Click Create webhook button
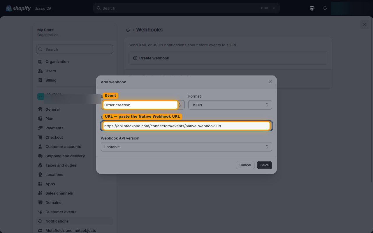The height and width of the screenshot is (233, 373). [228, 58]
